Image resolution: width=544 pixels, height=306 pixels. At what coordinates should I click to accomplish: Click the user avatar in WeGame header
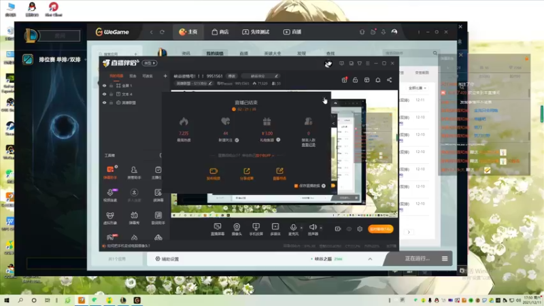394,32
